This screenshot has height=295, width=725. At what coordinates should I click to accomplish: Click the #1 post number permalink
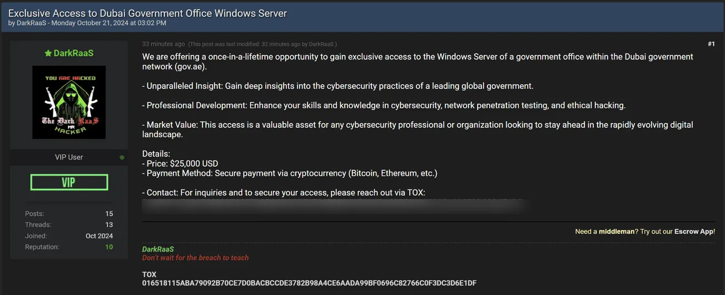pos(711,44)
